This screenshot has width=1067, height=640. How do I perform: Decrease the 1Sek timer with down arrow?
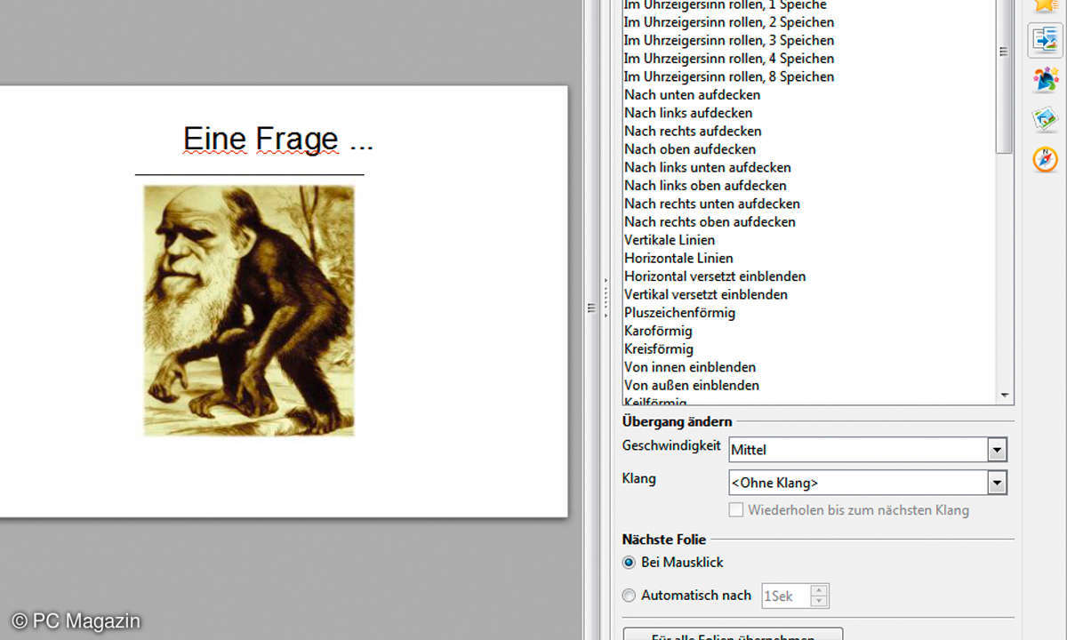coord(820,602)
